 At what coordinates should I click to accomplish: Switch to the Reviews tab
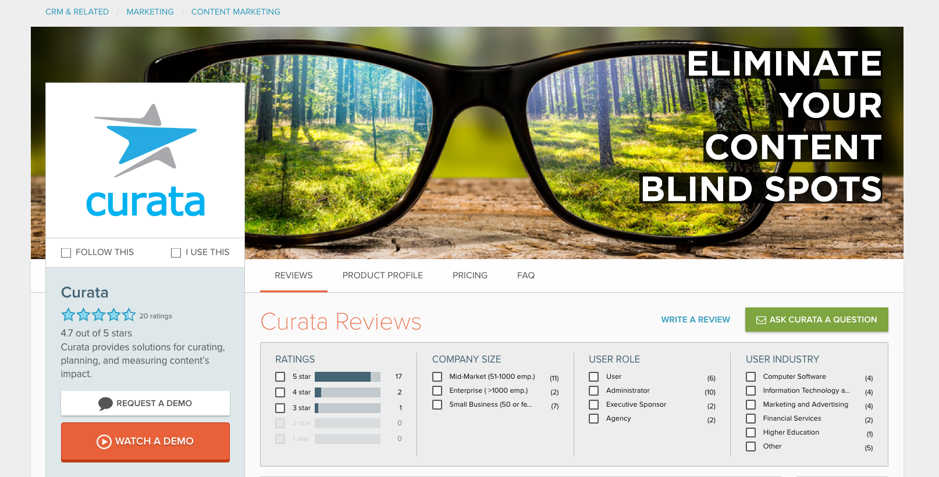tap(294, 275)
